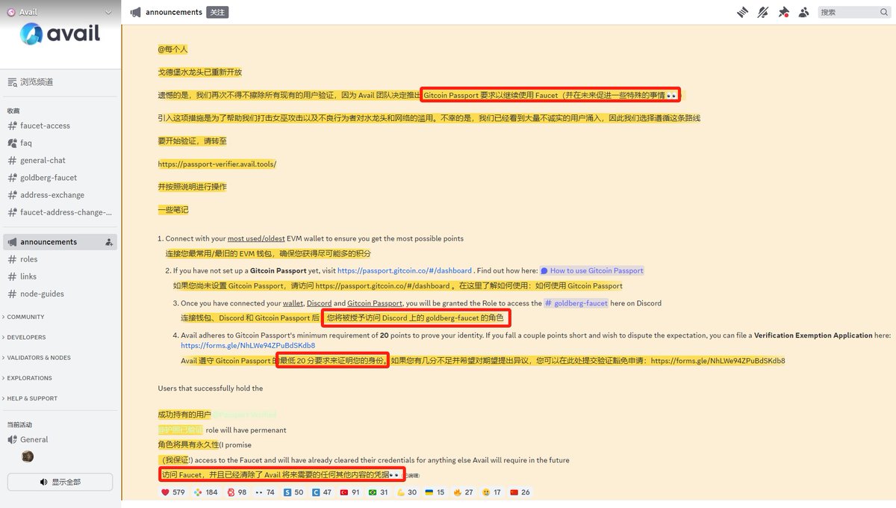Toggle the flexed bicep reaction with 30

(408, 492)
